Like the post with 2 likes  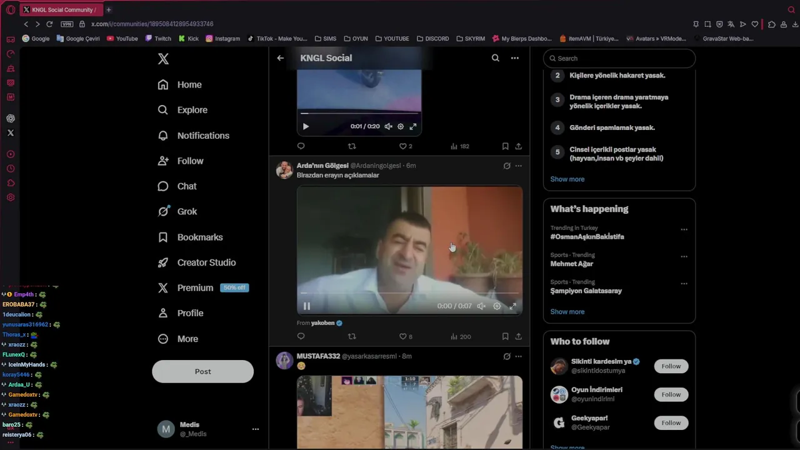click(406, 146)
